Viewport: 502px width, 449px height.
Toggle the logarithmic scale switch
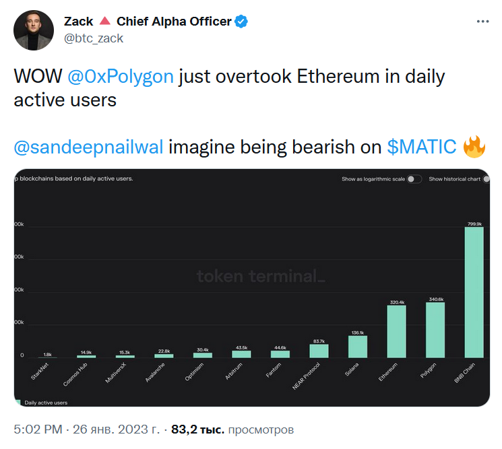coord(414,179)
